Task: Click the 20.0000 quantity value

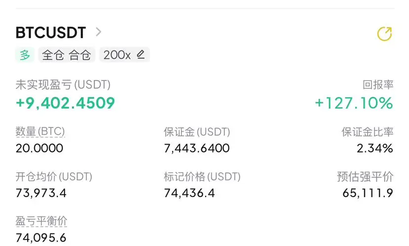Action: pyautogui.click(x=39, y=148)
